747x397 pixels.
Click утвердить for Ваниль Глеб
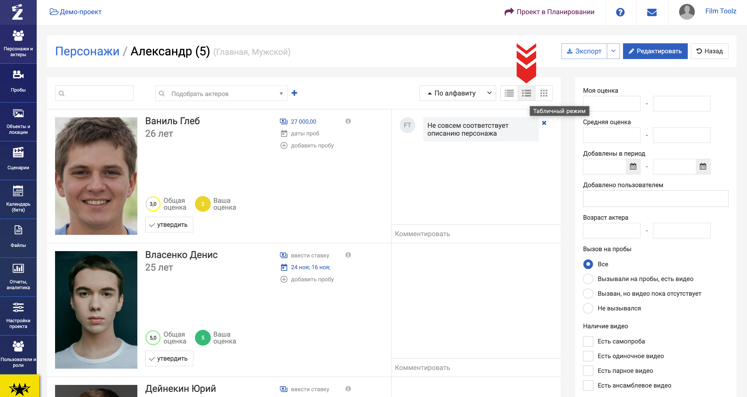[x=169, y=225]
